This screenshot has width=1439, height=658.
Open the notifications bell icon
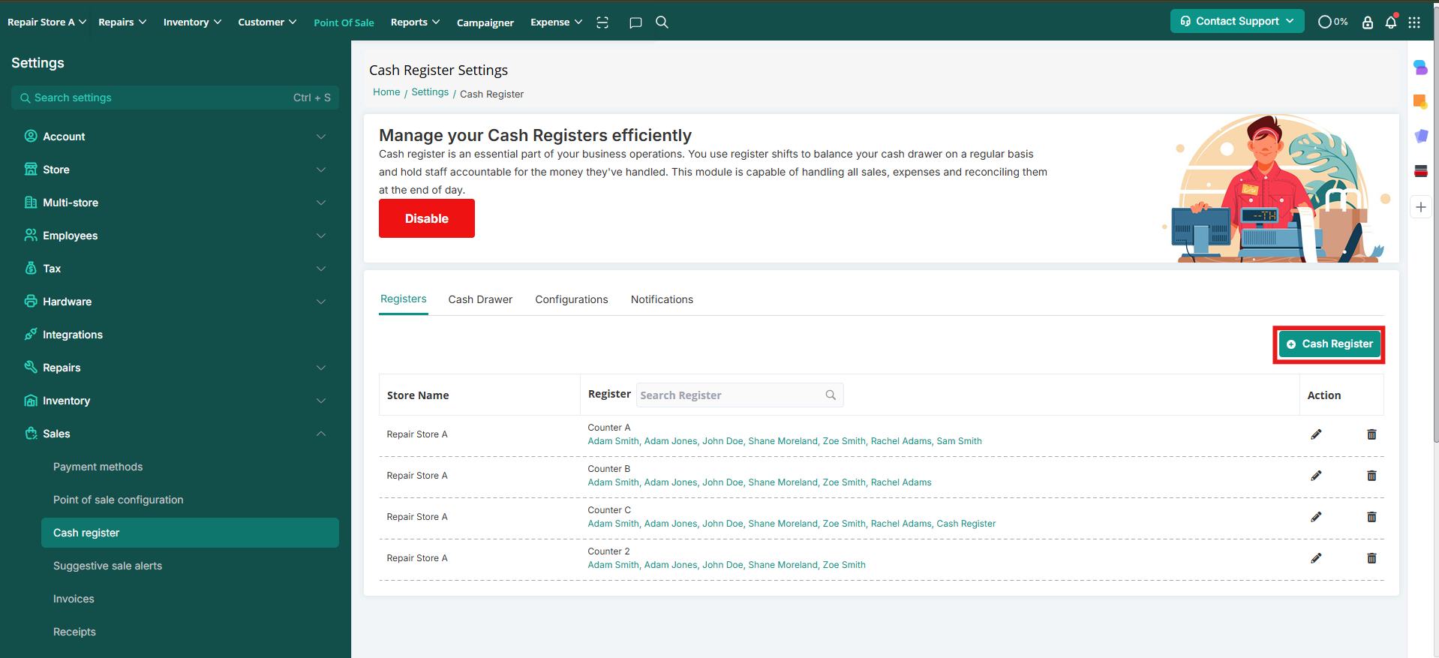1391,23
